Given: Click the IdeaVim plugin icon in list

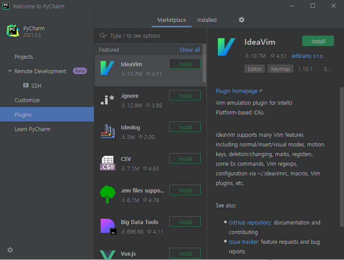Looking at the screenshot, I should (107, 68).
